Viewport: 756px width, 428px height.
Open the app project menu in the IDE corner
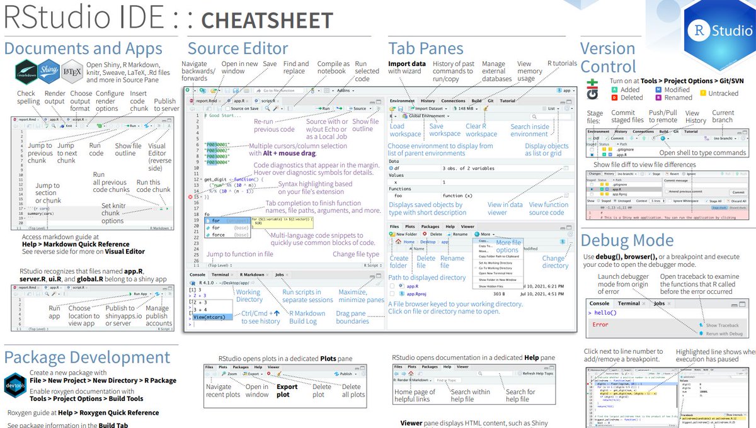pyautogui.click(x=566, y=91)
